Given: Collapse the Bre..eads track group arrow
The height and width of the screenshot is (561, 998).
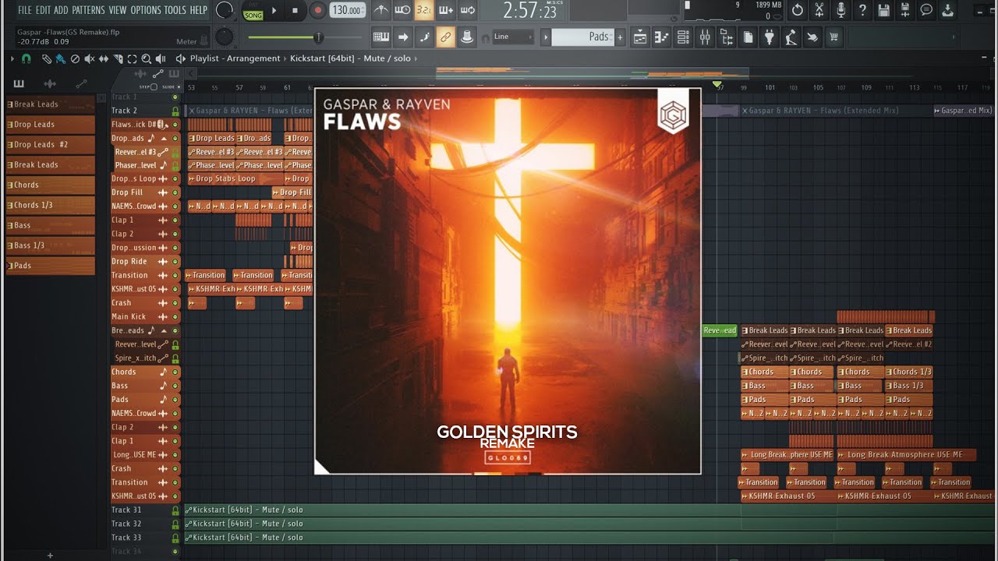Looking at the screenshot, I should click(x=164, y=331).
